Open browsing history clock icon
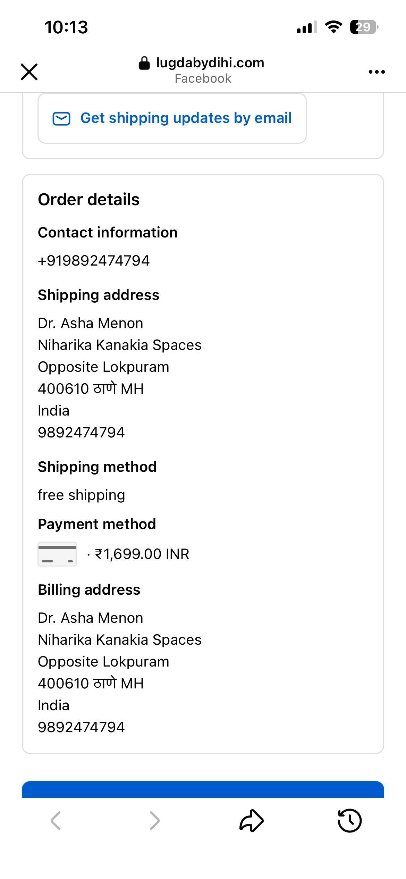Screen dimensions: 406x879 (x=349, y=821)
